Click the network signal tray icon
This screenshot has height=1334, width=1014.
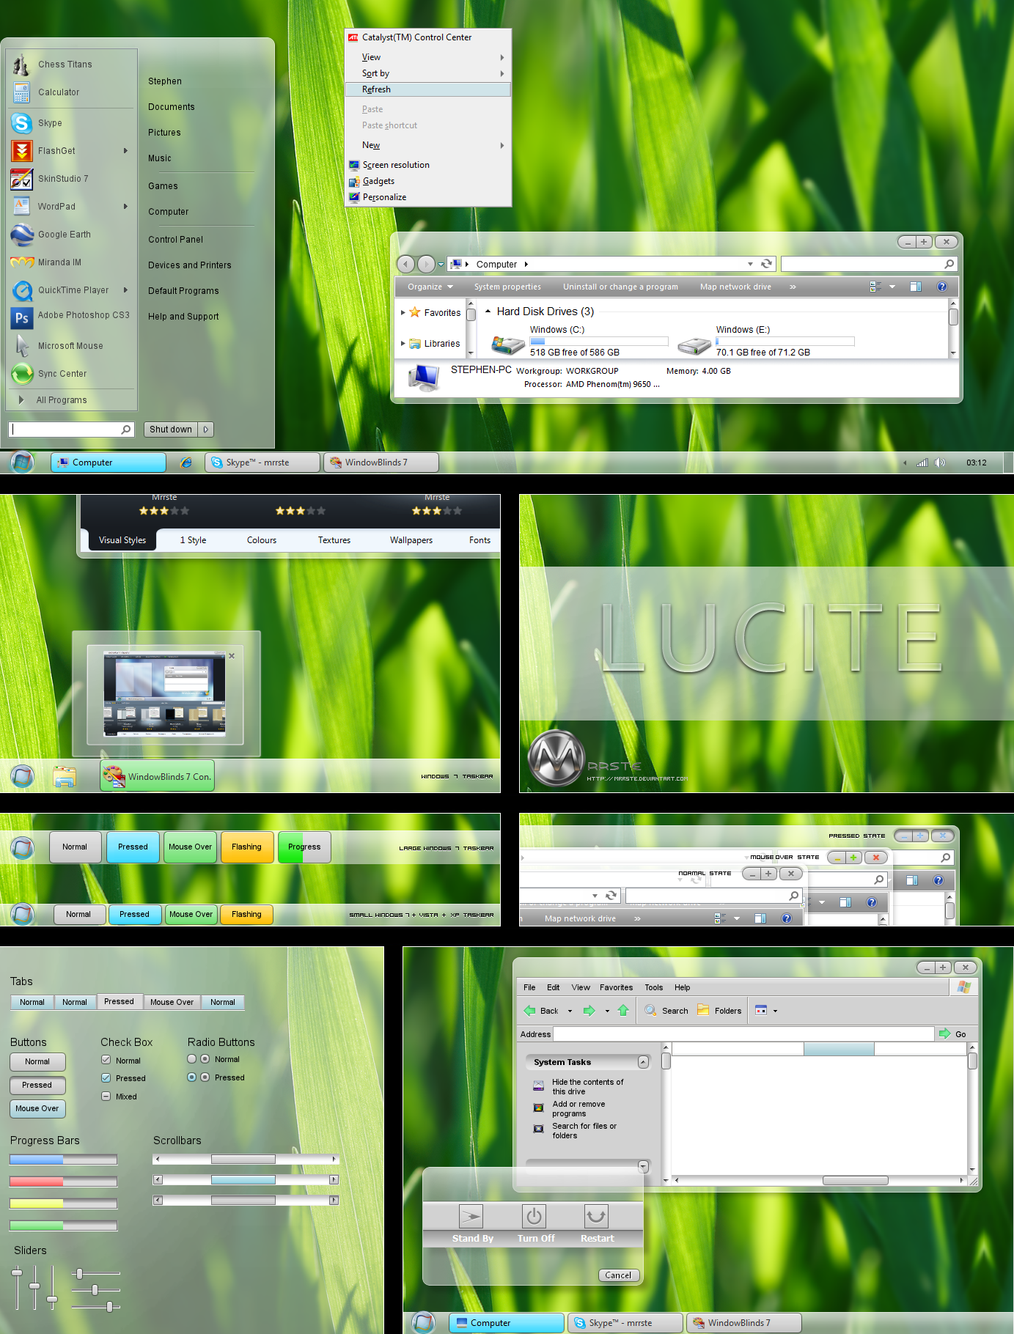[922, 463]
